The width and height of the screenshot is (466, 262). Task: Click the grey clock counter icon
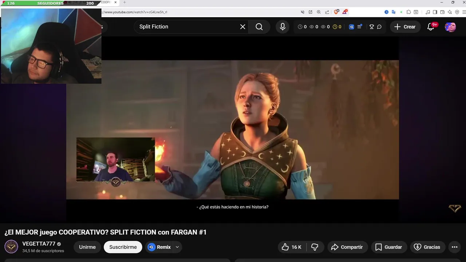[x=300, y=27]
